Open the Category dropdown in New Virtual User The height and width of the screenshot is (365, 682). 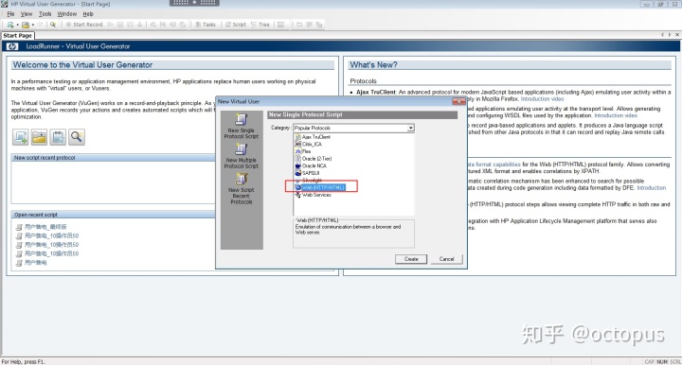point(410,128)
